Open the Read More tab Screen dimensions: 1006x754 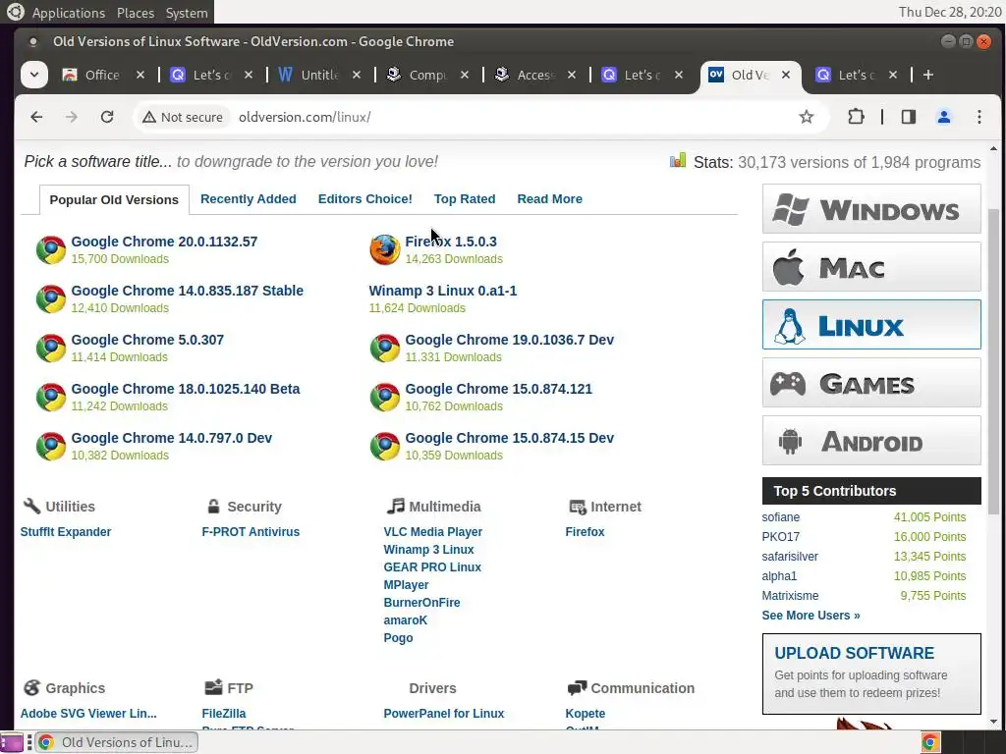[x=550, y=198]
